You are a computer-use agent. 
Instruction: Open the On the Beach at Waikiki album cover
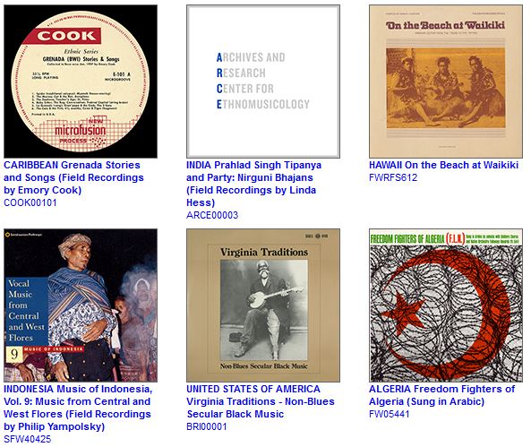click(446, 82)
